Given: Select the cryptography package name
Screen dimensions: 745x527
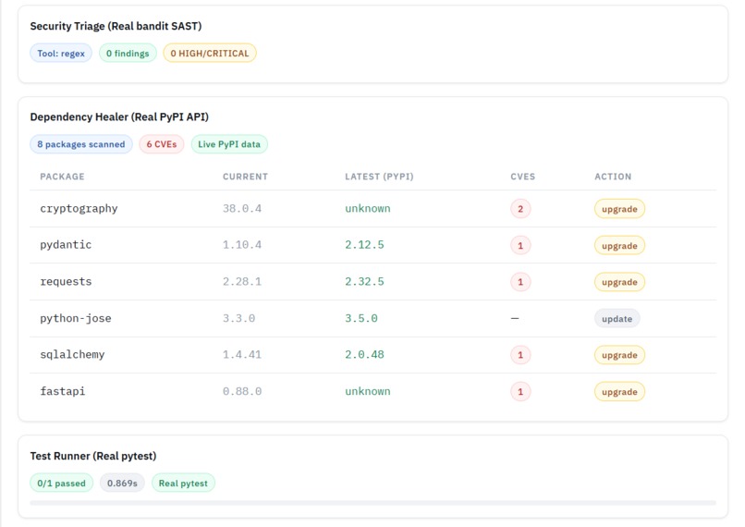Looking at the screenshot, I should tap(79, 209).
